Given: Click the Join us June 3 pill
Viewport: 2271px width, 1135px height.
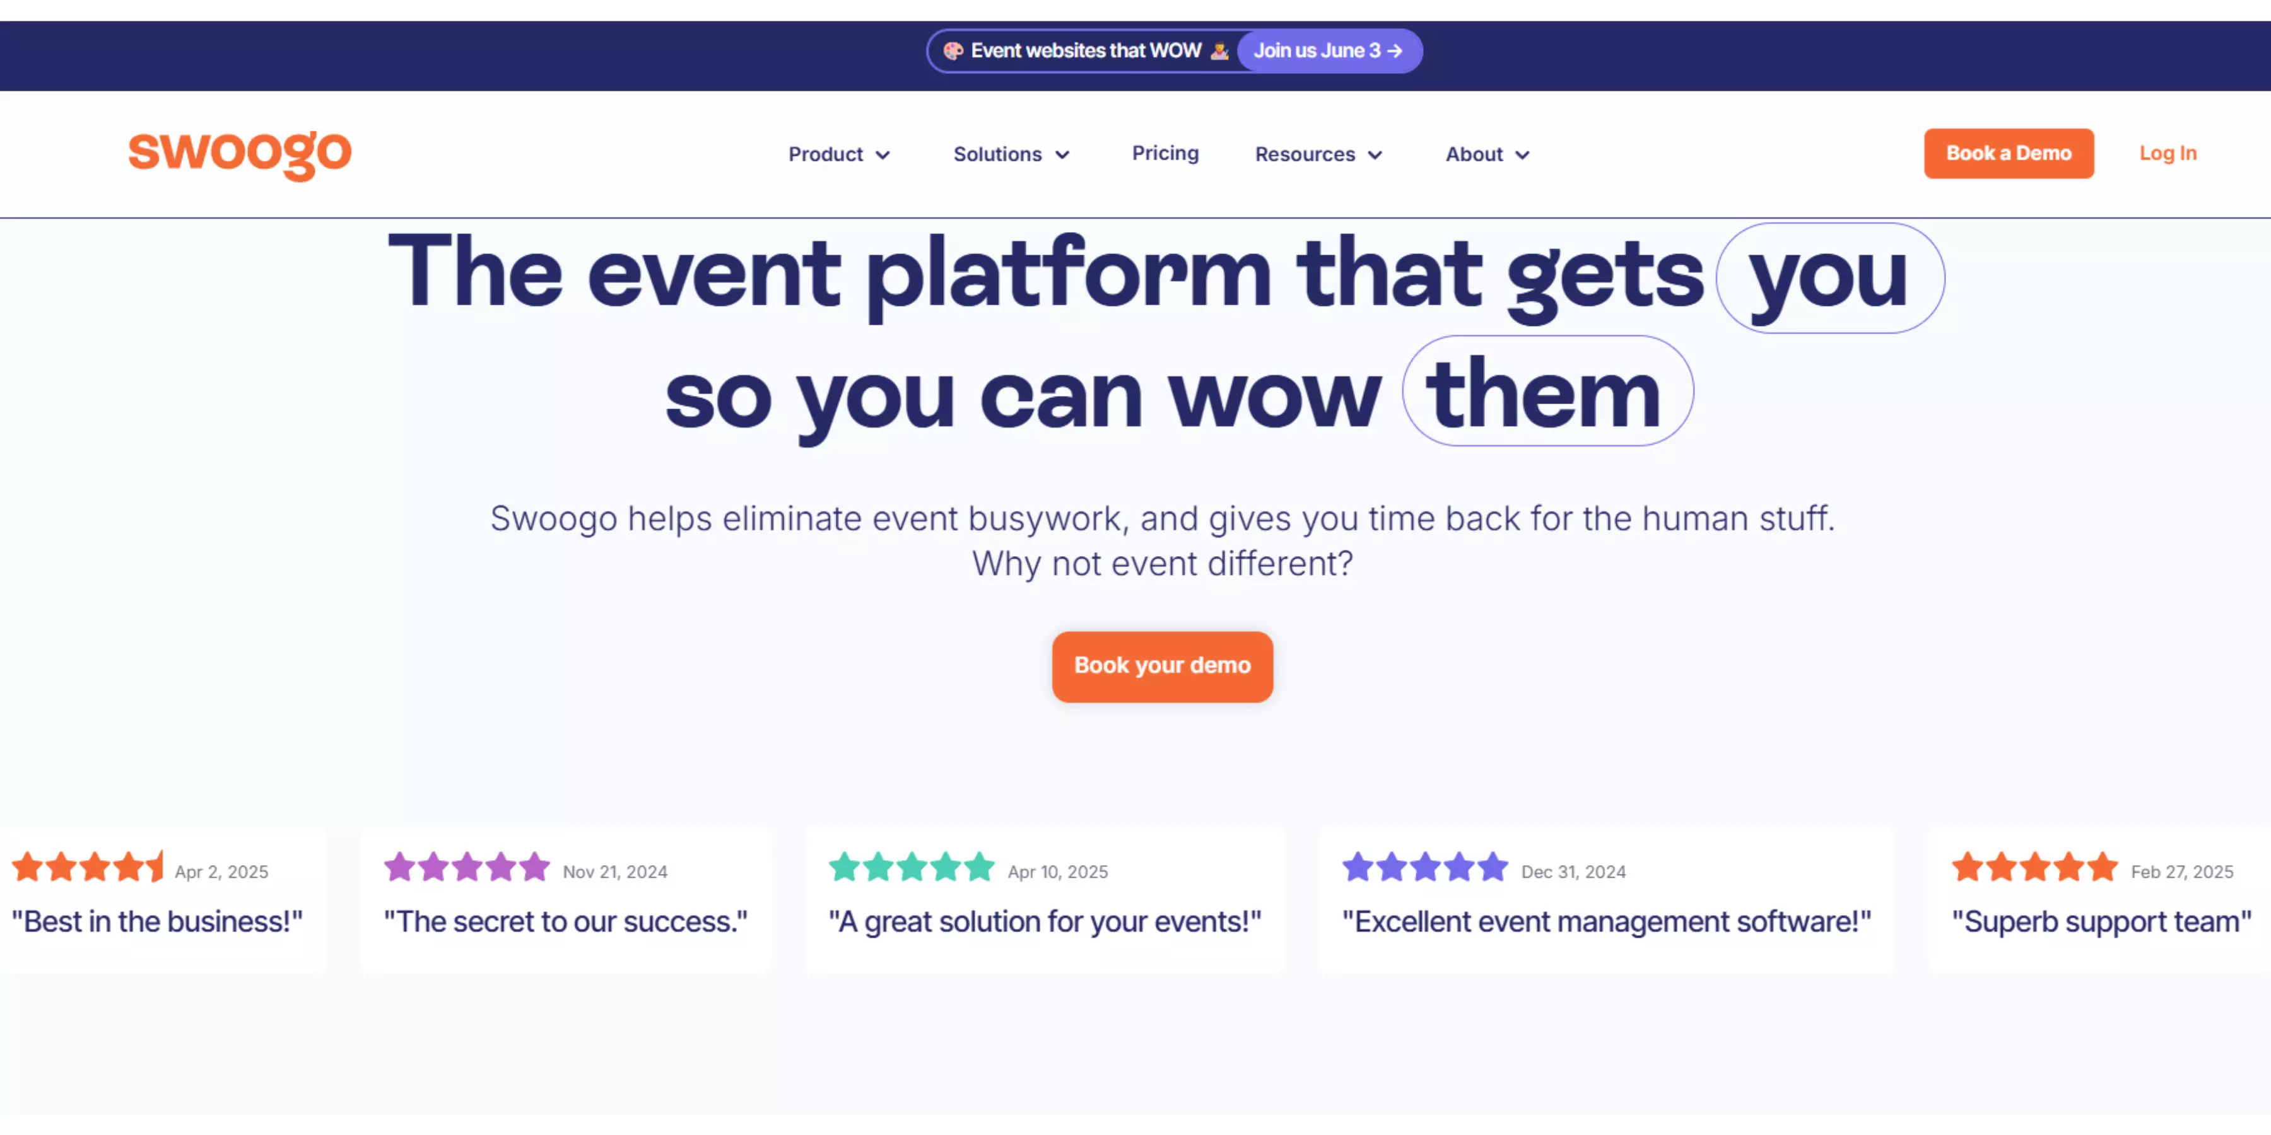Looking at the screenshot, I should [x=1317, y=51].
